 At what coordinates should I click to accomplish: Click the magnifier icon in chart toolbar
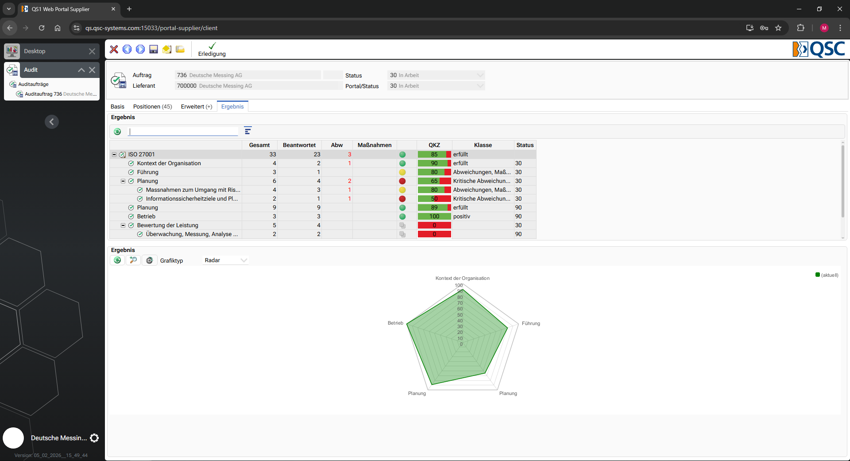pyautogui.click(x=133, y=260)
